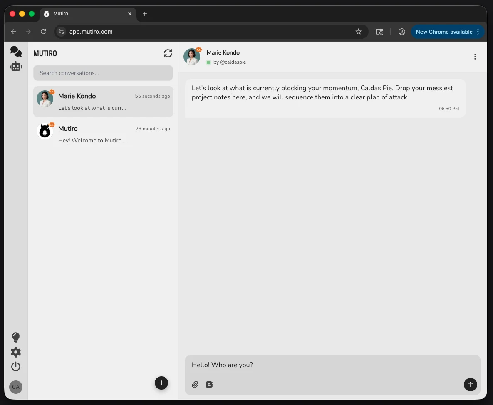The image size is (493, 405).
Task: Open the CA user avatar
Action: (16, 387)
